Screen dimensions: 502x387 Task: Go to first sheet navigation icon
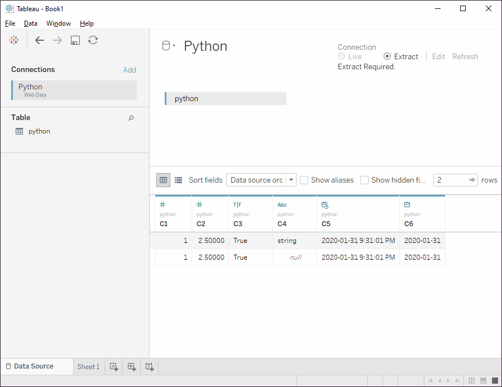click(x=431, y=381)
